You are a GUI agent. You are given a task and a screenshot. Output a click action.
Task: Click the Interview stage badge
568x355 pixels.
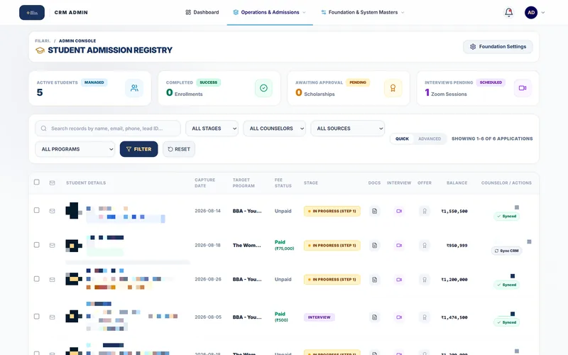tap(319, 317)
